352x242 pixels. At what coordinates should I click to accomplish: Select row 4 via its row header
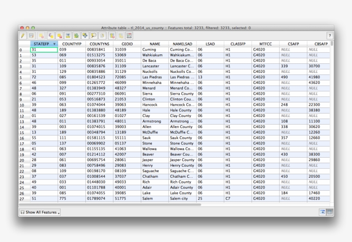[x=21, y=72]
